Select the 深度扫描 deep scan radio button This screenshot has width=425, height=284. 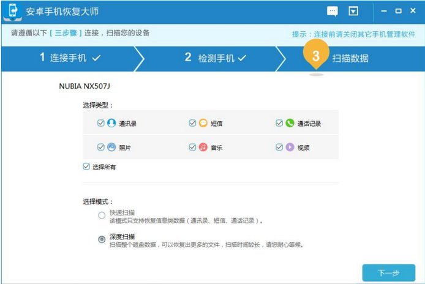tap(102, 239)
